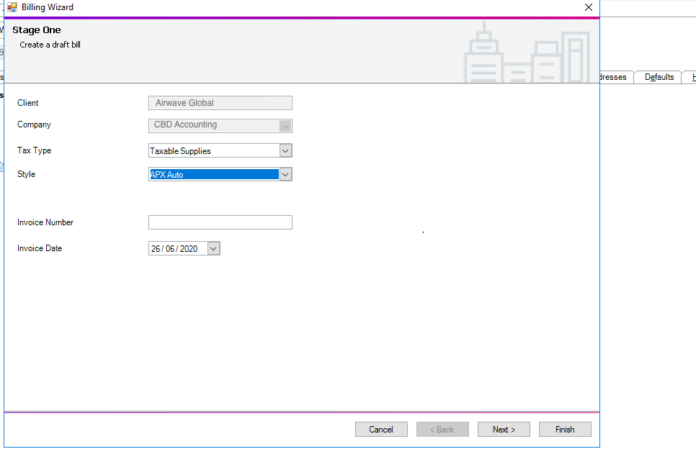Select the partially visible tab right of Defaults

[x=690, y=77]
